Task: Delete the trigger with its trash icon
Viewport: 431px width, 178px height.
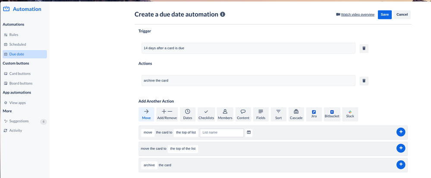Action: pyautogui.click(x=364, y=48)
